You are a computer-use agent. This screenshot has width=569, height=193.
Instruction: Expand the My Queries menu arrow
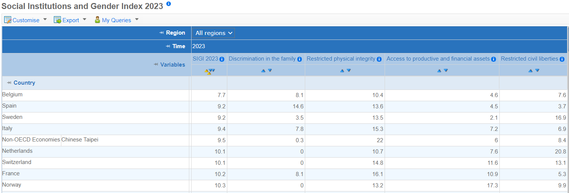tap(137, 19)
